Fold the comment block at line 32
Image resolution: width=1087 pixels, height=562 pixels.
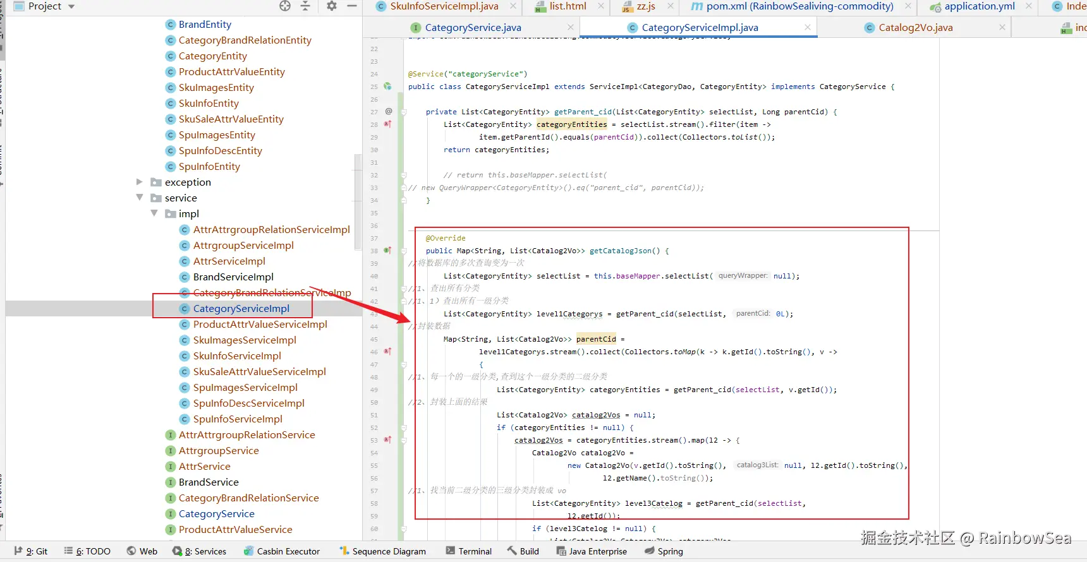click(403, 175)
